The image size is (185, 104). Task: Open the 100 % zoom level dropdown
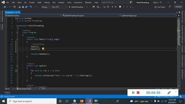pyautogui.click(x=9, y=89)
